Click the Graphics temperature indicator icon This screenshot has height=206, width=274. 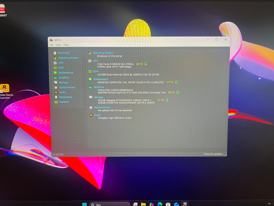tap(178, 92)
